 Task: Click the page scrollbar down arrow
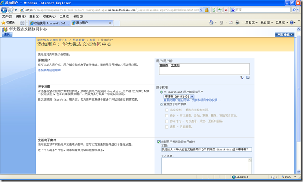[298, 172]
